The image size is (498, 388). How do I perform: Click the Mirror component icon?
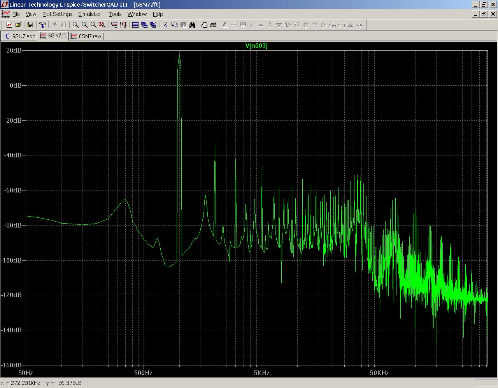pyautogui.click(x=342, y=25)
